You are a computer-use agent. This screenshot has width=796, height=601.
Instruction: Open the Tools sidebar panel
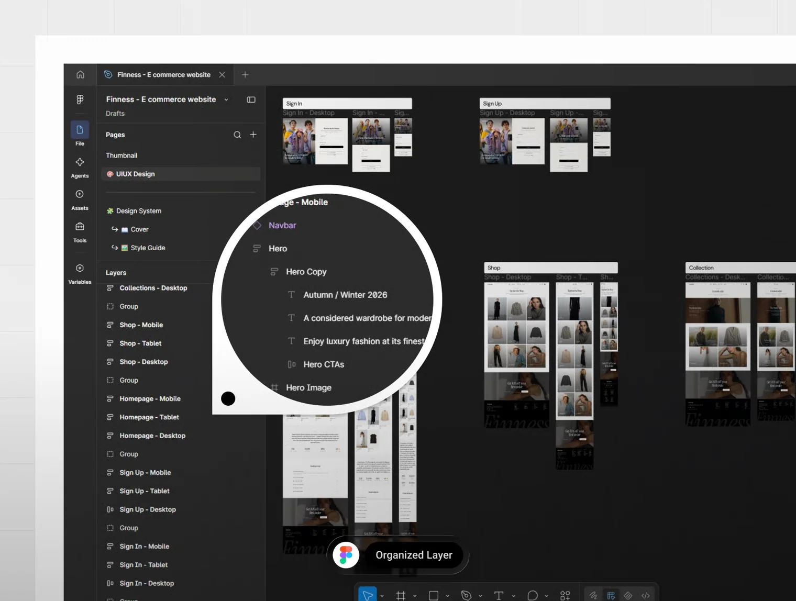point(80,232)
